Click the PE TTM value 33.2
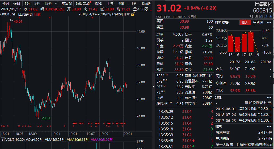 [x=180, y=87]
